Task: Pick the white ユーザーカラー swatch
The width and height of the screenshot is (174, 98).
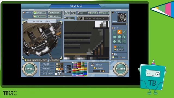Action: coord(56,74)
